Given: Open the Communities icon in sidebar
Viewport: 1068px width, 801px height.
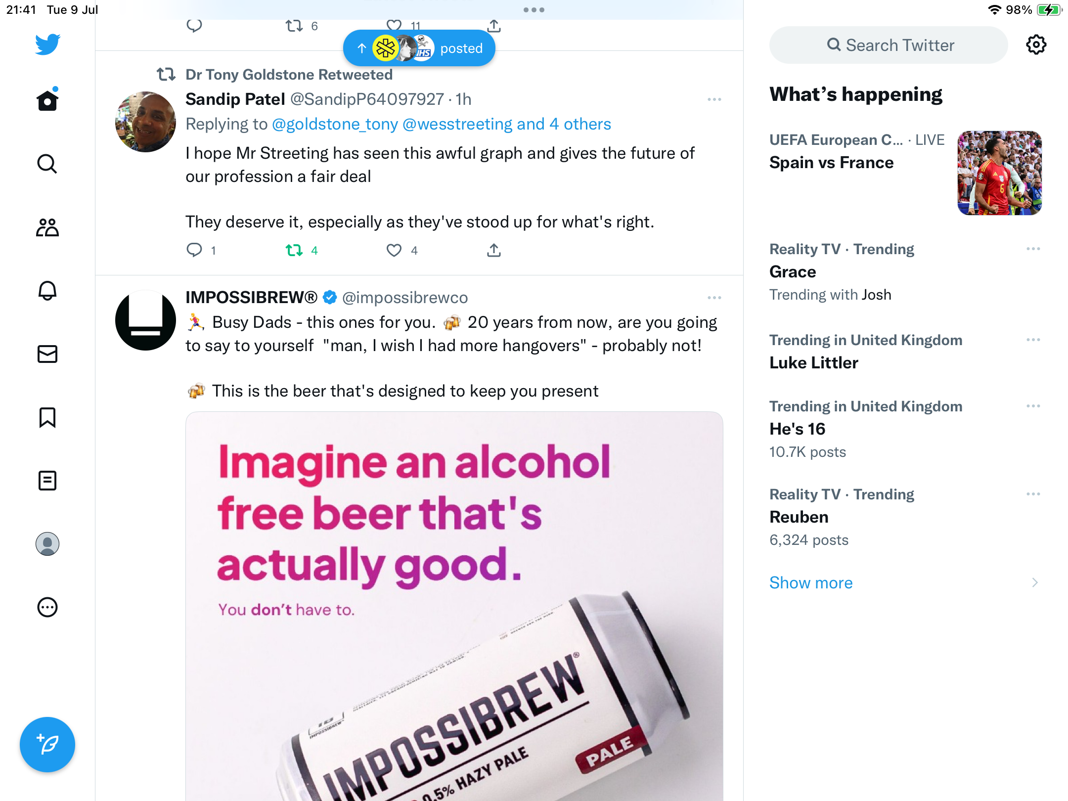Looking at the screenshot, I should 47,227.
